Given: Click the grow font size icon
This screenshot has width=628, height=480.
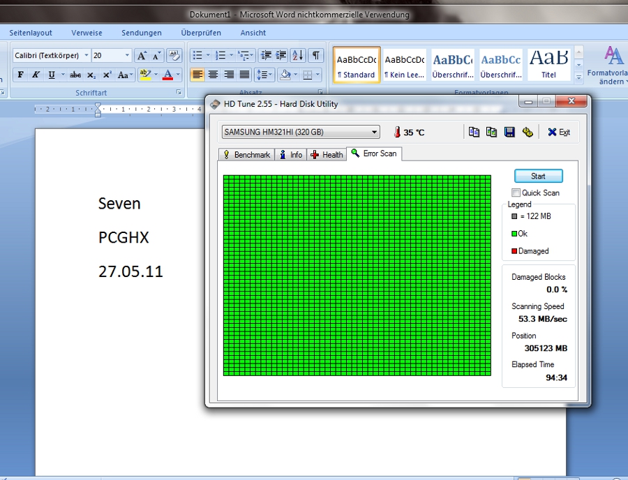Looking at the screenshot, I should coord(142,55).
